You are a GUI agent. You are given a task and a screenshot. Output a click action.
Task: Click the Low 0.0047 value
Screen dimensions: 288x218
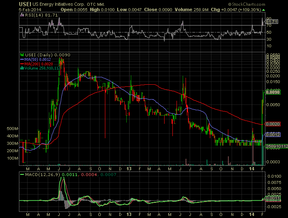coord(129,10)
